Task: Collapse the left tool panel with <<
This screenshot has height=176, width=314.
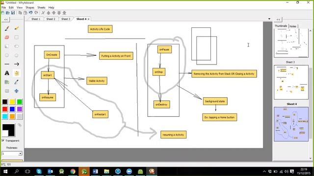Action: pos(6,20)
